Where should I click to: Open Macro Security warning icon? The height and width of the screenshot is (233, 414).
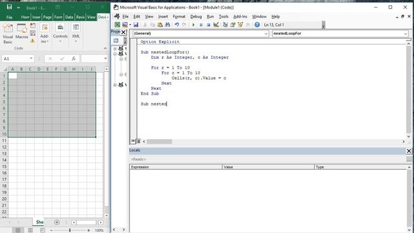click(33, 41)
